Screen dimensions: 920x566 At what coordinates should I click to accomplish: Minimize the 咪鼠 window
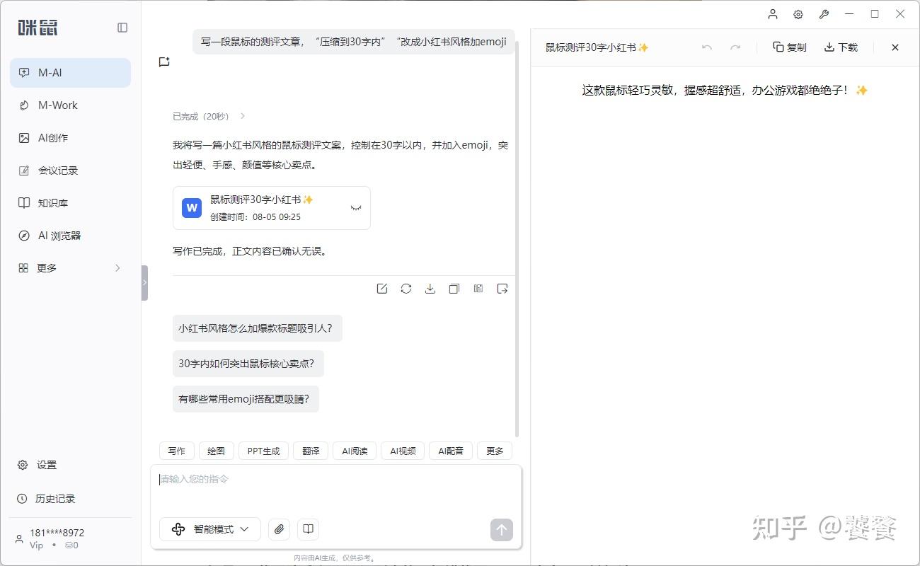pyautogui.click(x=849, y=14)
